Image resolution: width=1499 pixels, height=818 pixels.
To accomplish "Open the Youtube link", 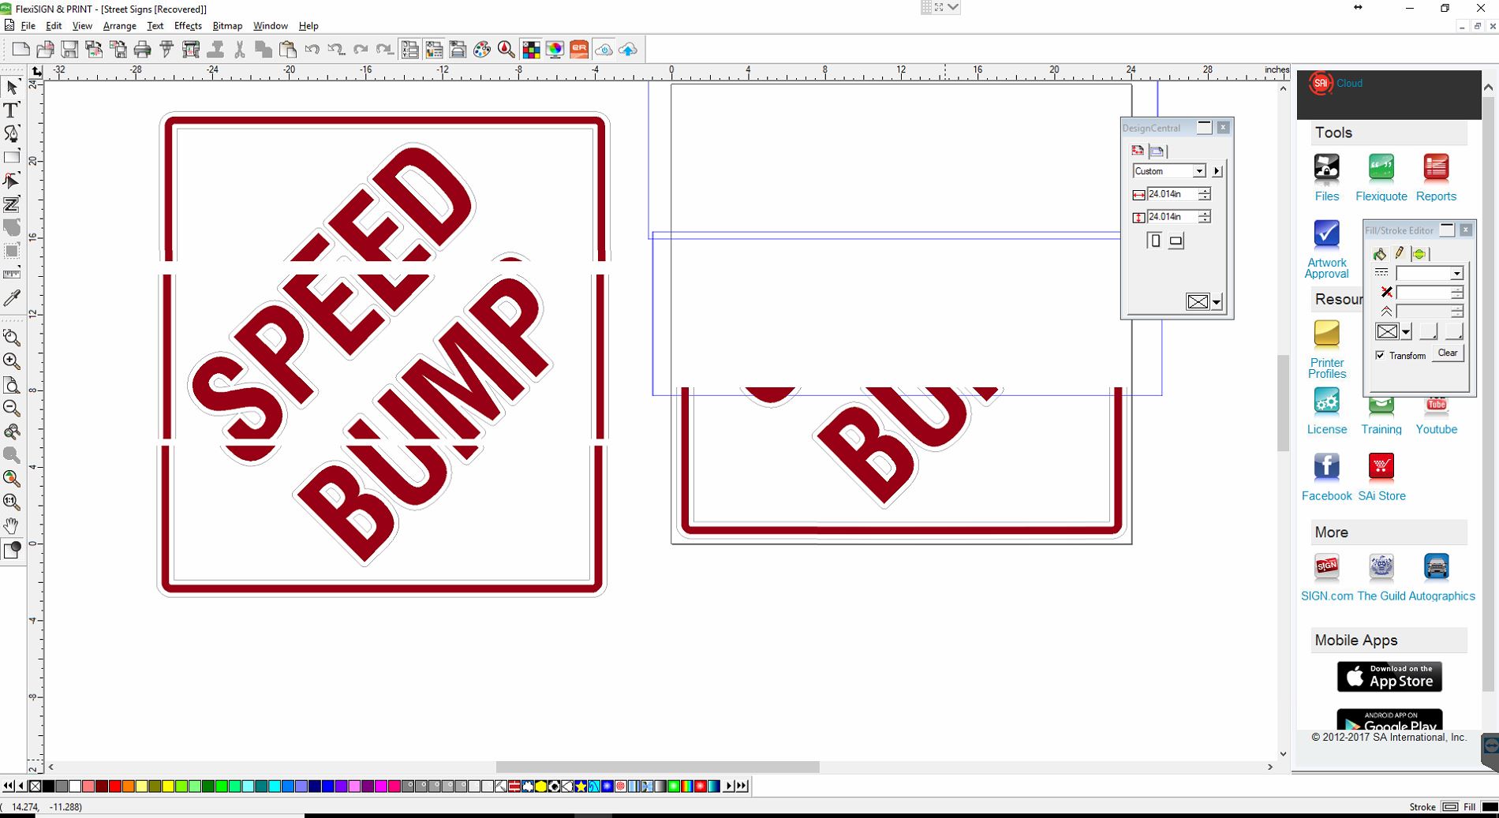I will tap(1436, 429).
